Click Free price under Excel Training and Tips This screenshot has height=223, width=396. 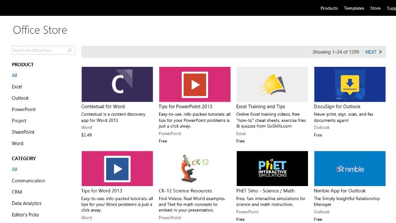[240, 141]
